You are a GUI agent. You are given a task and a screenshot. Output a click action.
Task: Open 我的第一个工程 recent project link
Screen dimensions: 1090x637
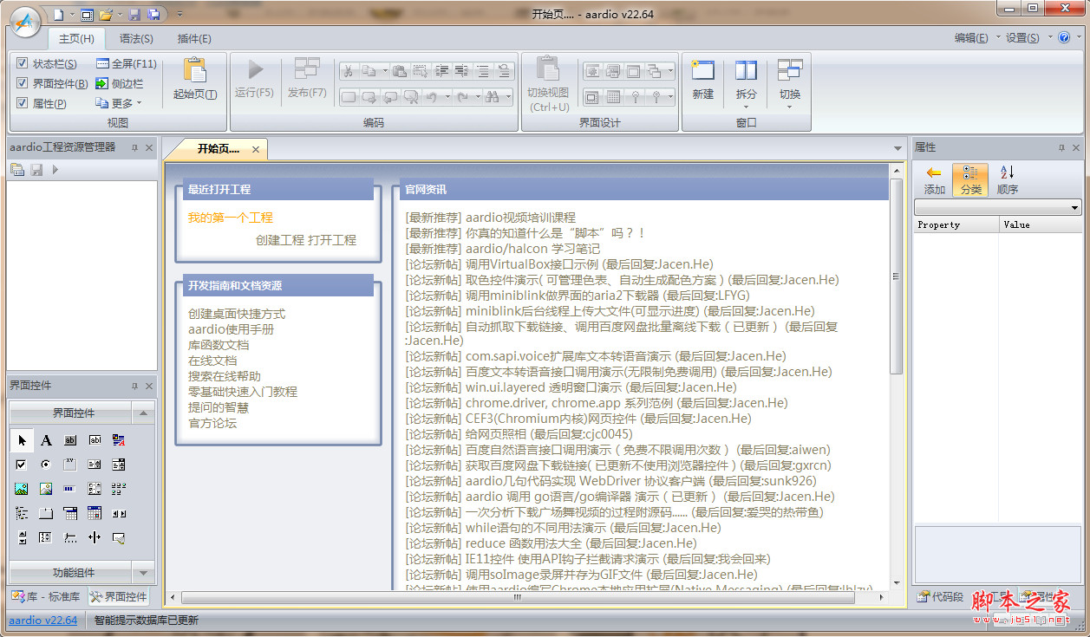[x=231, y=218]
